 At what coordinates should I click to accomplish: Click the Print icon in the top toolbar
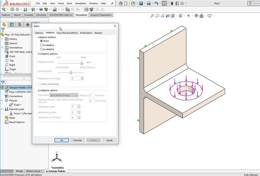click(149, 3)
